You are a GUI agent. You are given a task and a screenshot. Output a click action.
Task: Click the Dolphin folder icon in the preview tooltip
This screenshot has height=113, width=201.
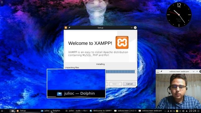pos(59,94)
